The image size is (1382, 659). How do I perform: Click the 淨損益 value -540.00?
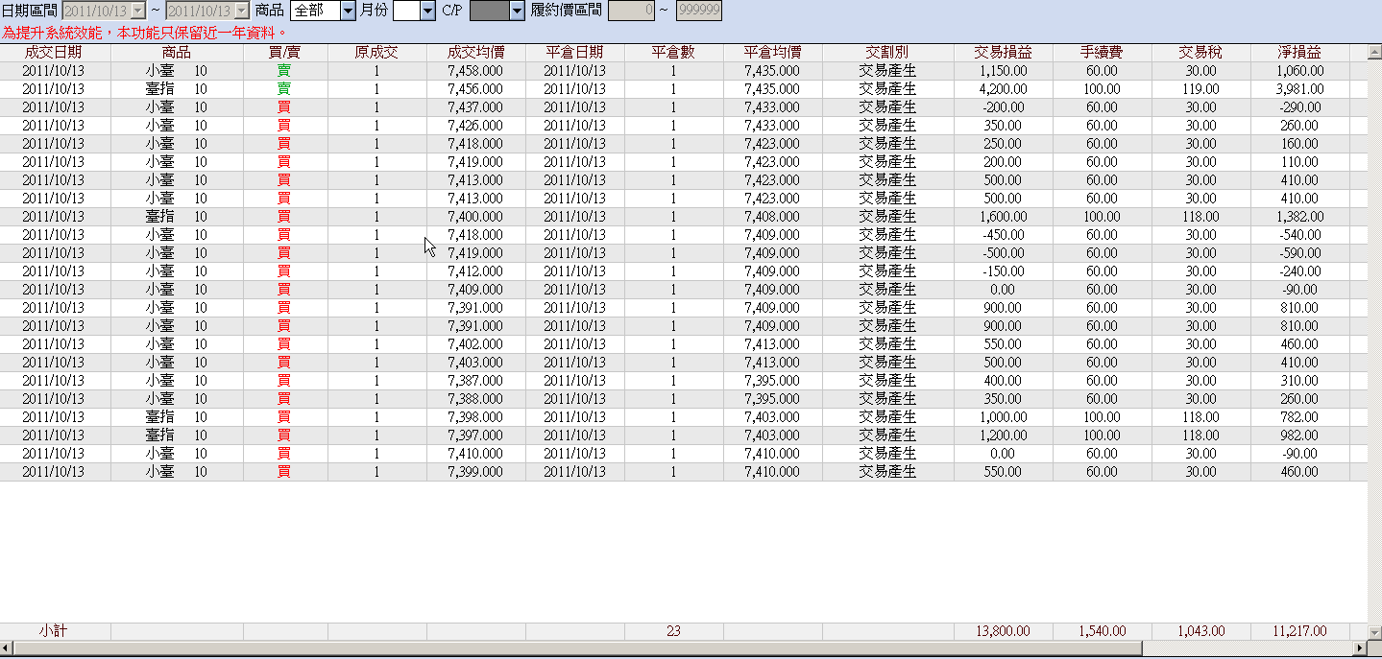click(1300, 234)
